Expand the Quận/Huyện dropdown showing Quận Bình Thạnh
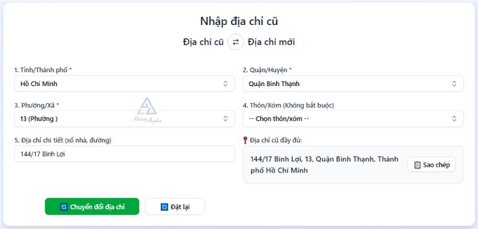This screenshot has height=229, width=478. (x=353, y=83)
